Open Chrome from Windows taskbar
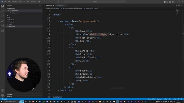Viewport: 184px width, 103px height. [29, 102]
